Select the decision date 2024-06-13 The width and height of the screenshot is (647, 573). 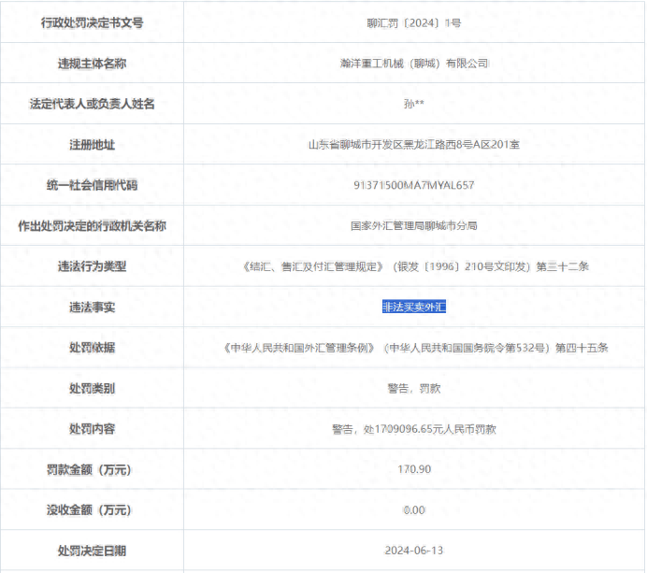pyautogui.click(x=414, y=551)
